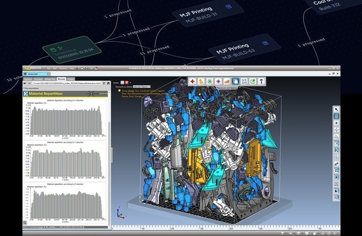Screen dimensions: 362x236
Task: Click the orange bar chart toolbar icon
Action: 227,81
